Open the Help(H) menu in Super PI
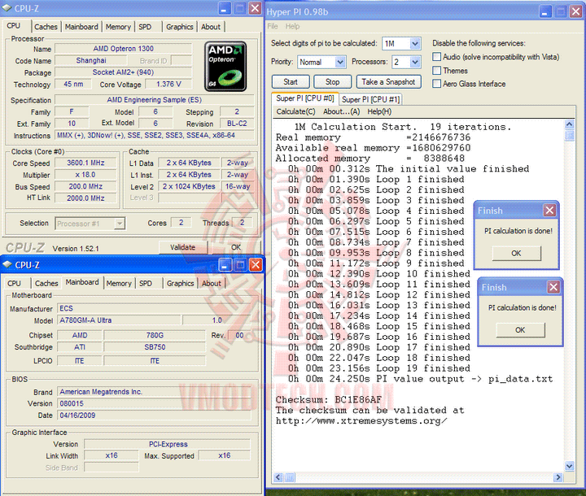 point(379,111)
